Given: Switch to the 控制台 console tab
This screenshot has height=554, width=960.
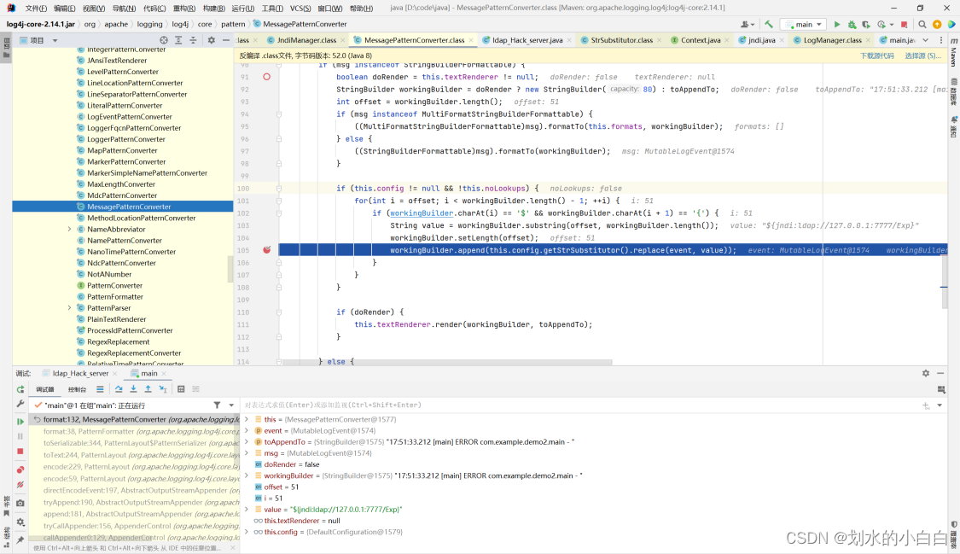Looking at the screenshot, I should (77, 389).
